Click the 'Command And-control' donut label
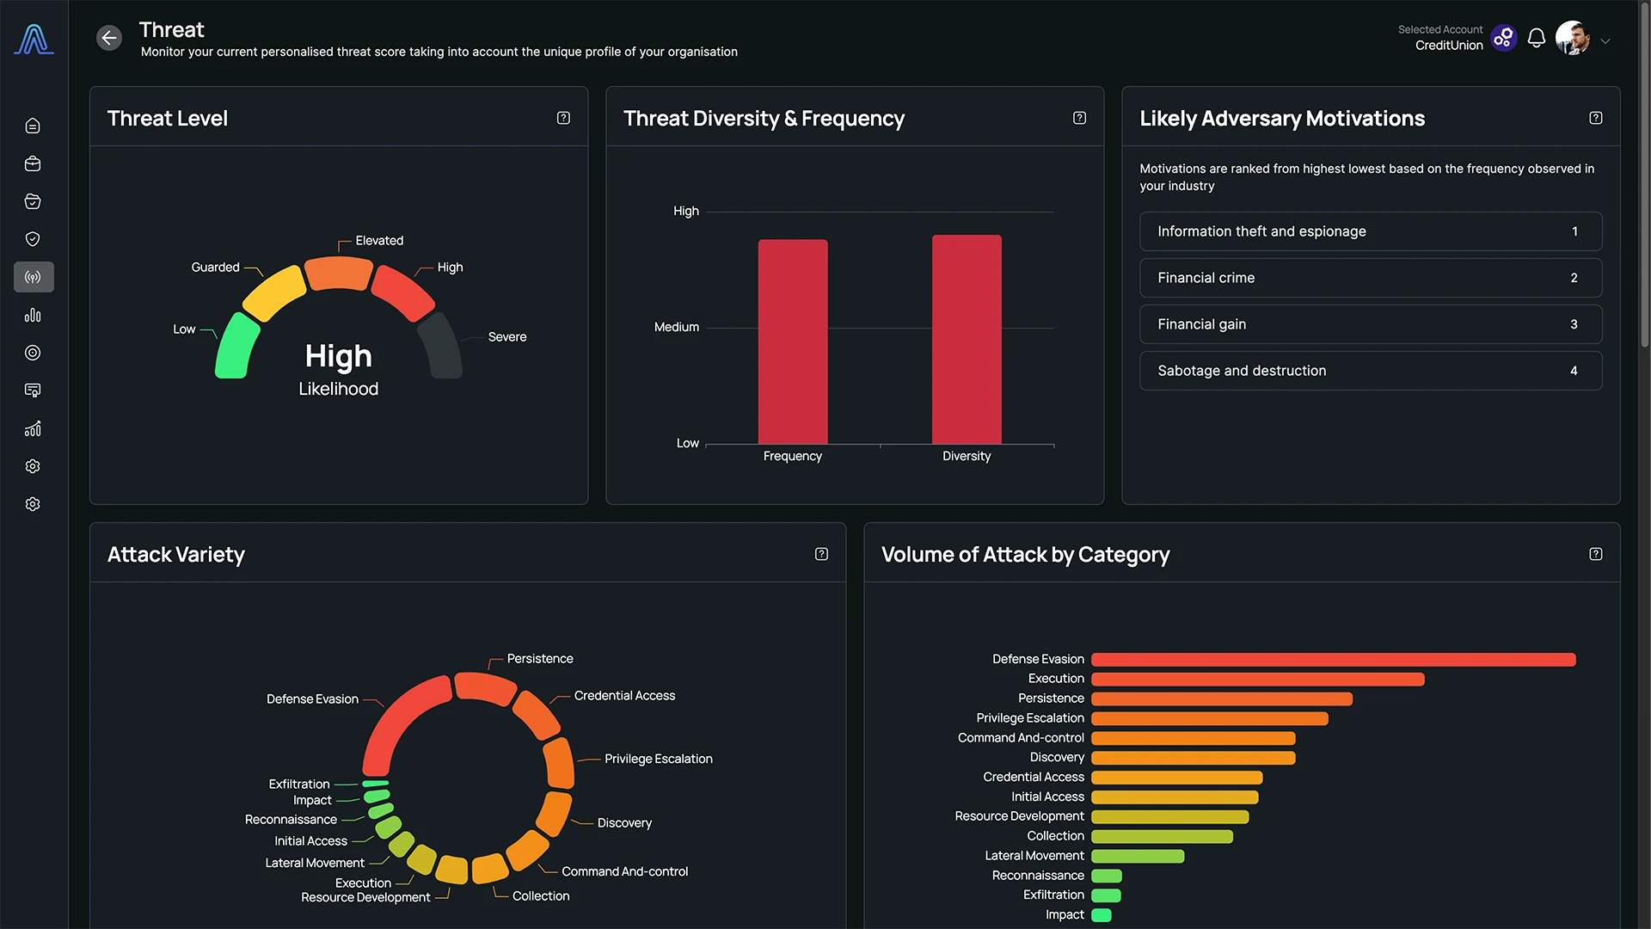 (625, 871)
